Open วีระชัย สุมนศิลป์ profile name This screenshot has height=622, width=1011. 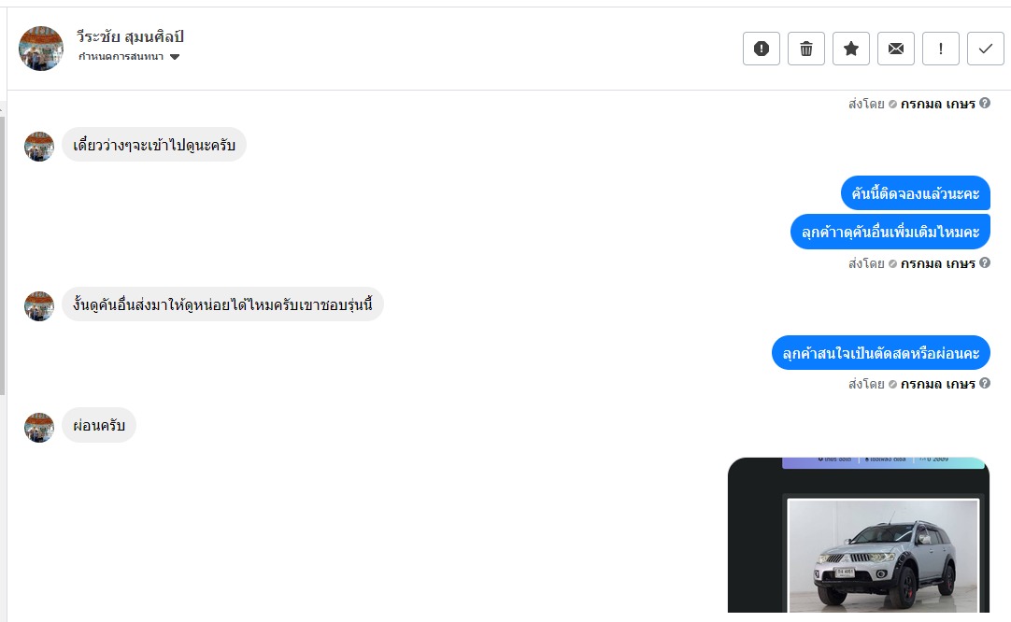click(130, 36)
